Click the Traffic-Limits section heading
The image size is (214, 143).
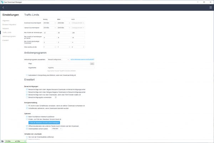pyautogui.click(x=32, y=15)
